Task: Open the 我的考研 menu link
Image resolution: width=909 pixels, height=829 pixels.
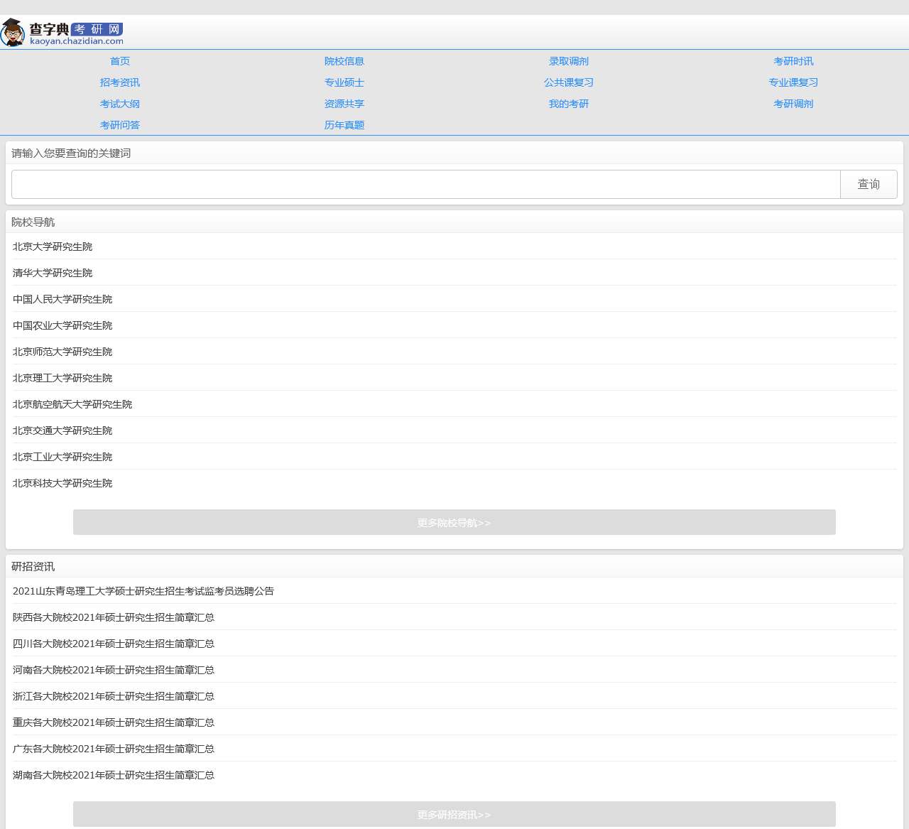Action: coord(568,104)
